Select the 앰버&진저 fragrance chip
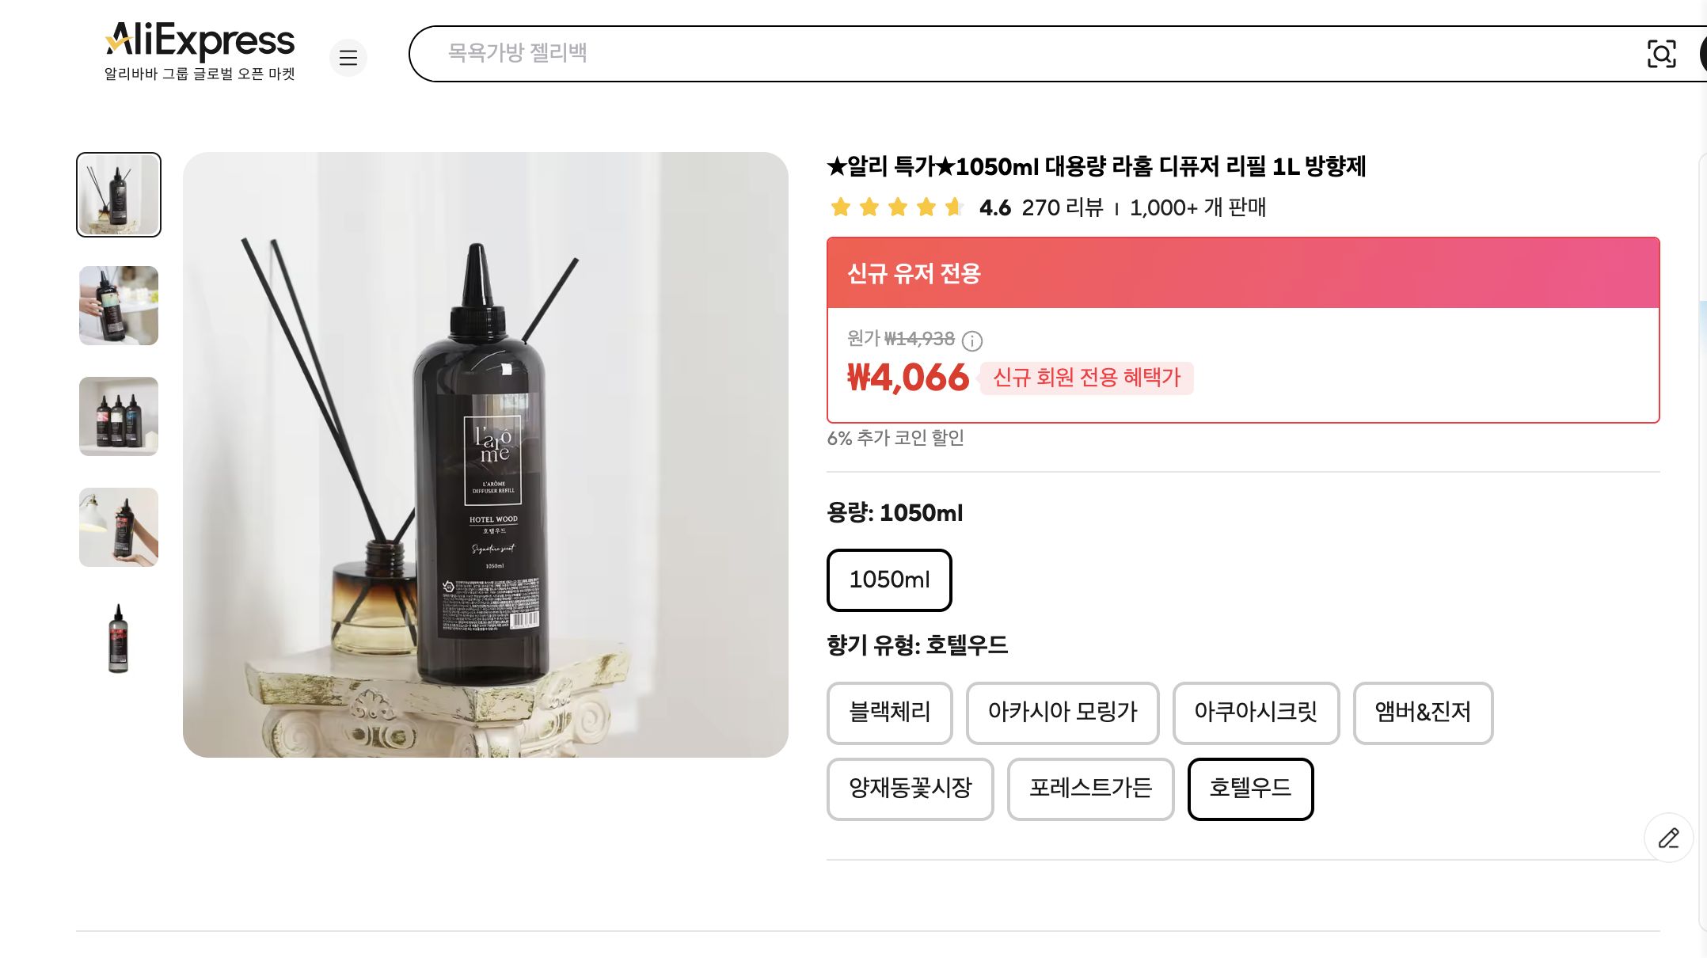 click(x=1423, y=713)
